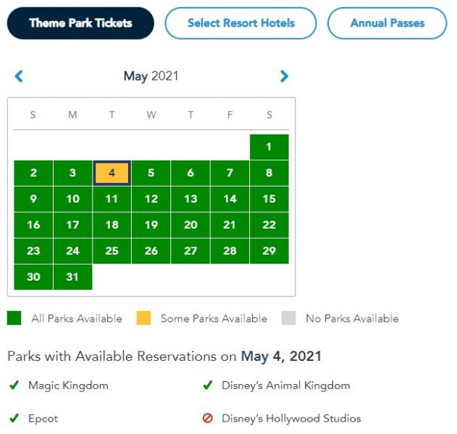Choose May 15 on the calendar
This screenshot has width=457, height=434.
pyautogui.click(x=269, y=199)
